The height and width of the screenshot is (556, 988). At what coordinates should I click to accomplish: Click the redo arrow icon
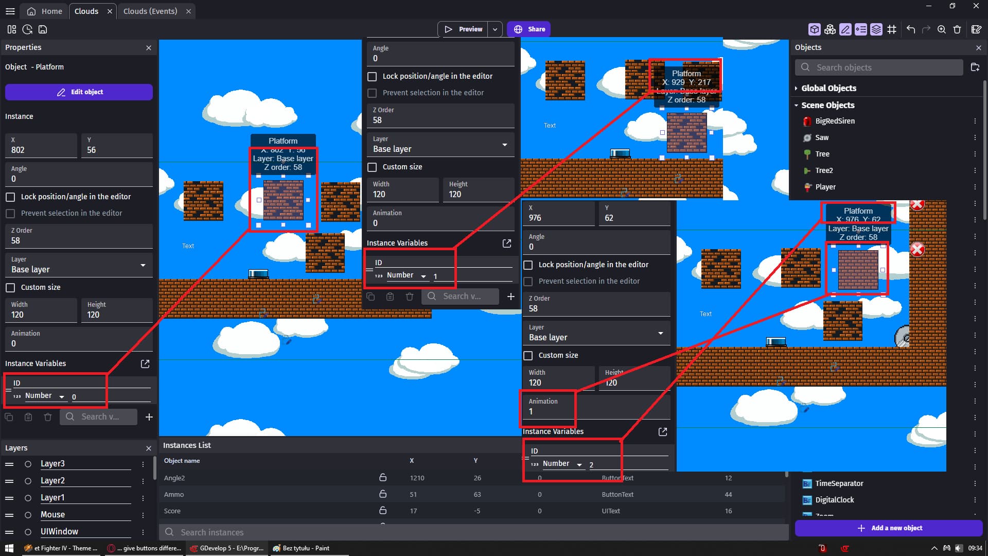(926, 29)
